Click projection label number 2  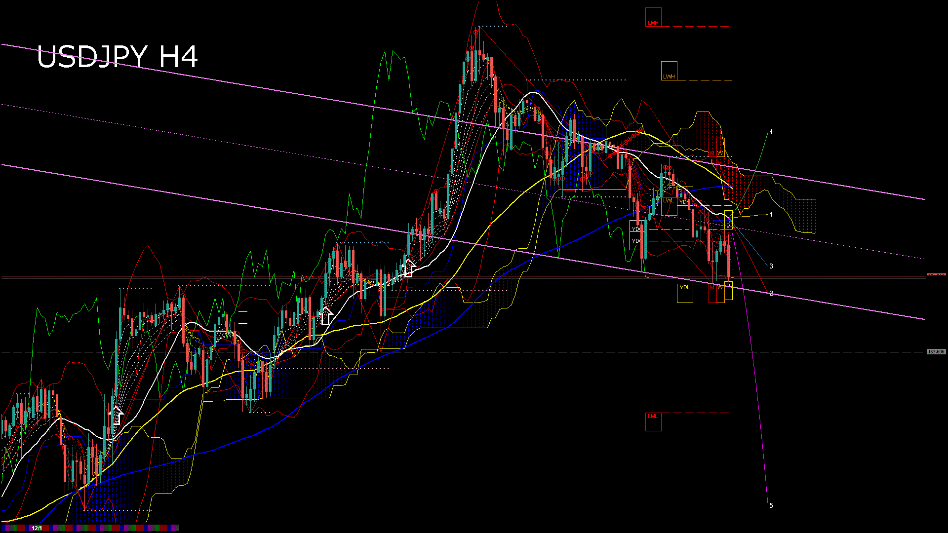(x=771, y=293)
